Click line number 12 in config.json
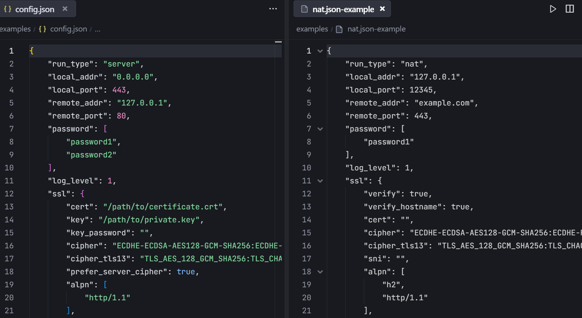The width and height of the screenshot is (582, 318). point(9,194)
